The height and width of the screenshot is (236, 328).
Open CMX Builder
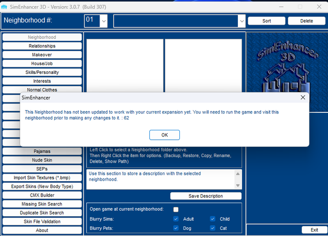(42, 195)
